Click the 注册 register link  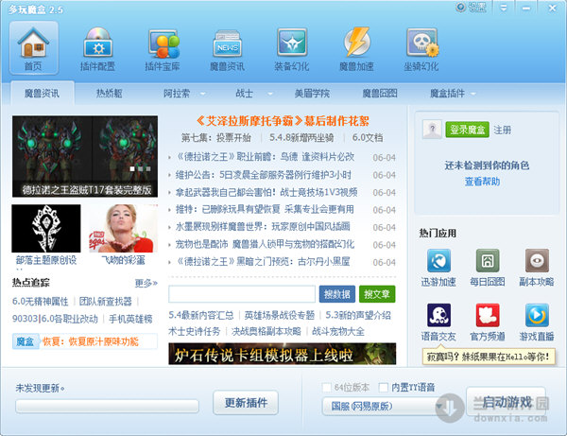[503, 130]
